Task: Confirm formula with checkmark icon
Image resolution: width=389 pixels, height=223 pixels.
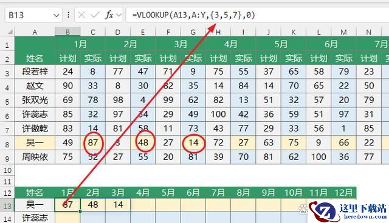Action: point(95,15)
